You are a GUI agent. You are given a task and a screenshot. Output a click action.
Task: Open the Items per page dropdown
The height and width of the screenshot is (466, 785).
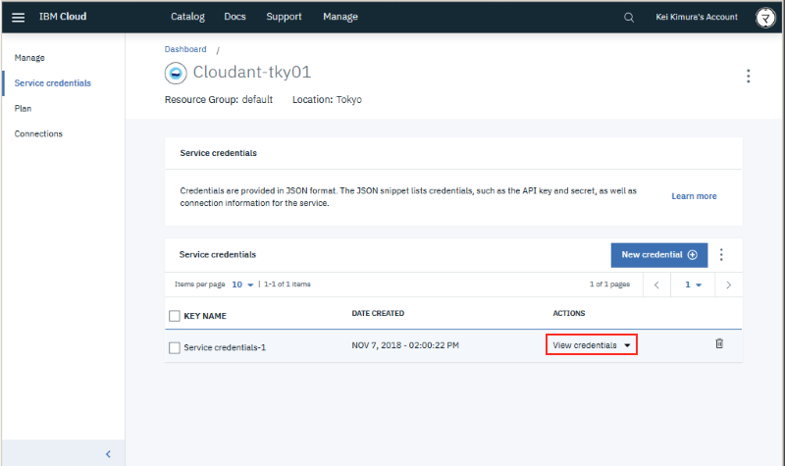(242, 285)
